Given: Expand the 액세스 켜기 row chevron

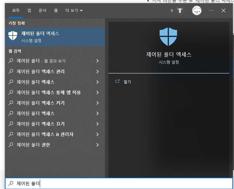Looking at the screenshot, I should click(97, 103).
